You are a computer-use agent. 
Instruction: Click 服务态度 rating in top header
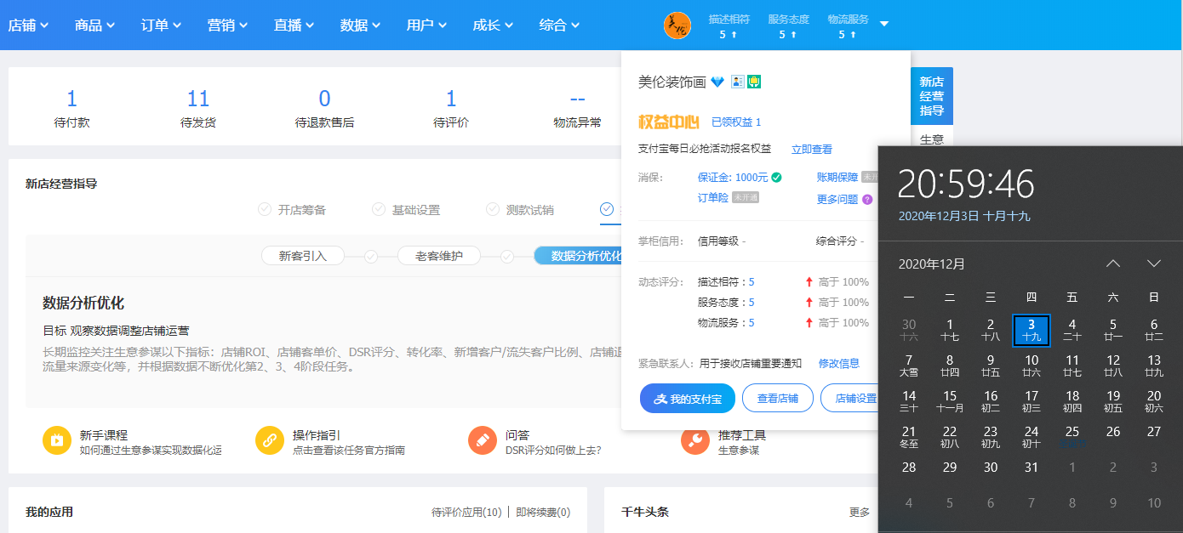(x=788, y=26)
